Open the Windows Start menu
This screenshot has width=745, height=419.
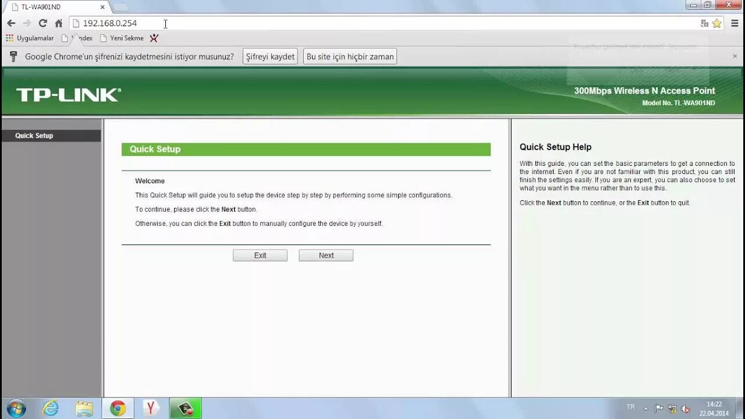pyautogui.click(x=16, y=408)
